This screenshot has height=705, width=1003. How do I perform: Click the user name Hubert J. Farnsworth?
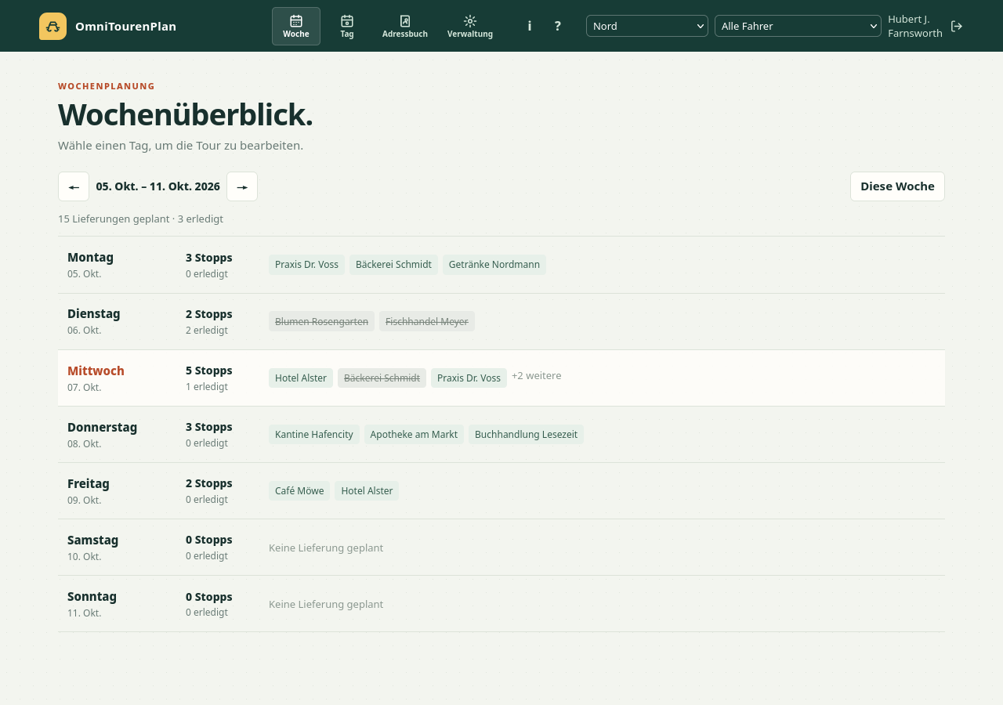pyautogui.click(x=915, y=26)
